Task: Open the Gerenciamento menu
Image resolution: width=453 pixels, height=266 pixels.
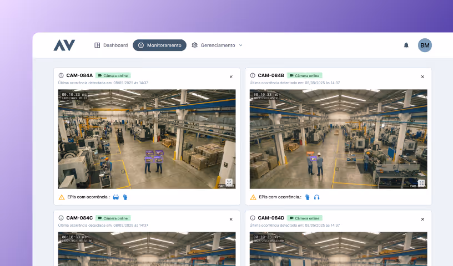Action: coord(217,45)
